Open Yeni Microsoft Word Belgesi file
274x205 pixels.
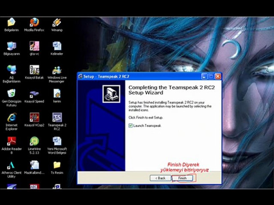57,141
